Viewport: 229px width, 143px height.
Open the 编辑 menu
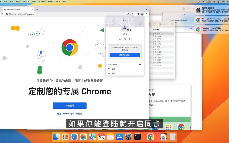point(12,1)
